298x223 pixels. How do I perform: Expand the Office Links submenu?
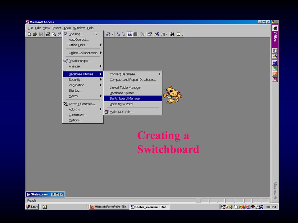(83, 45)
